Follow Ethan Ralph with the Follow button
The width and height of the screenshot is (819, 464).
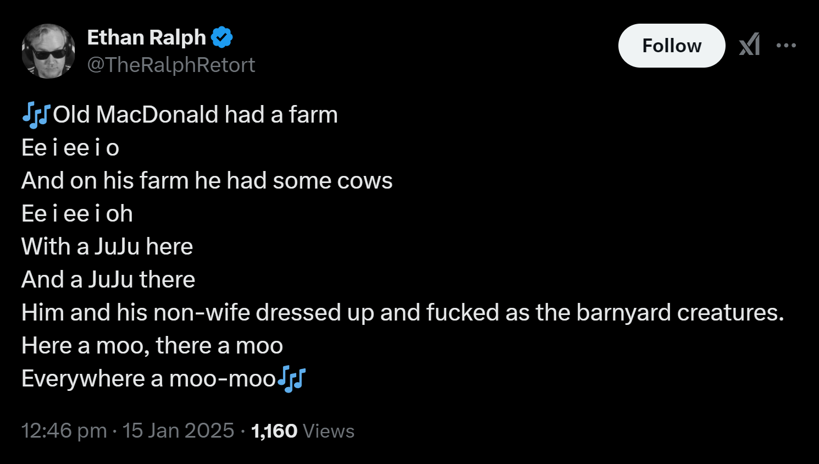point(672,46)
